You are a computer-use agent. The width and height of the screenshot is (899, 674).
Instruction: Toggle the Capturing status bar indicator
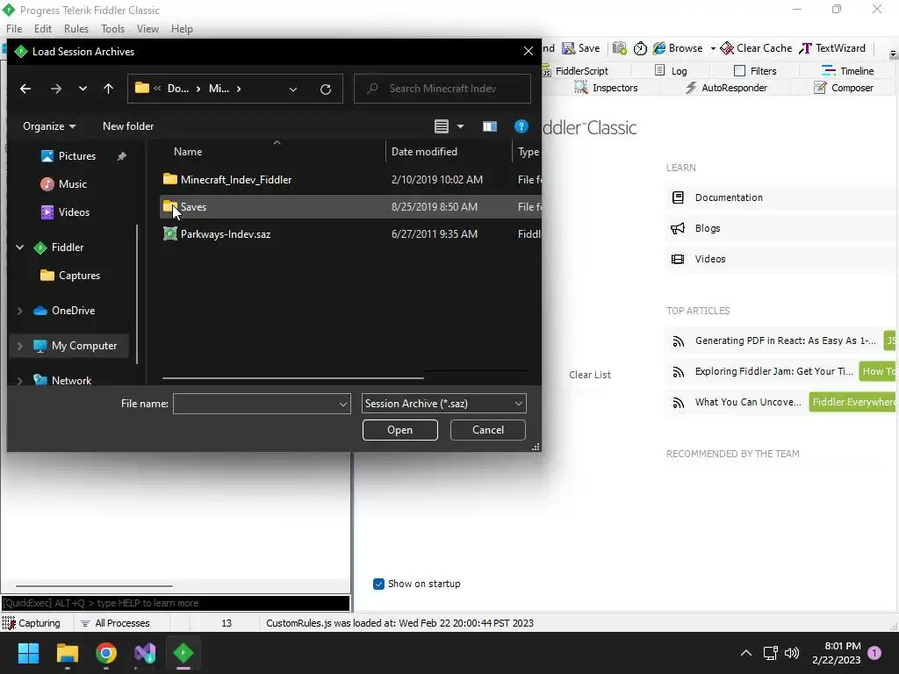tap(32, 623)
